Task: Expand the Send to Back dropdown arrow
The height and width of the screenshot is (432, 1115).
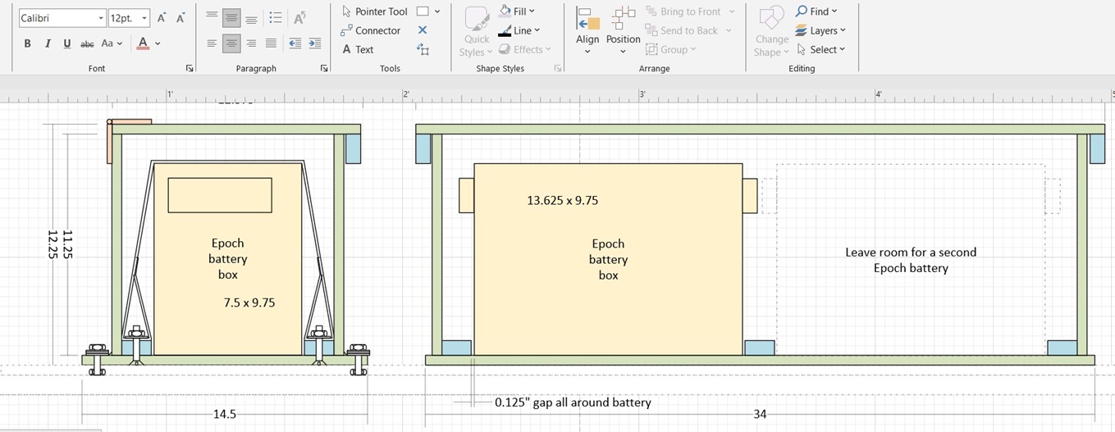Action: tap(729, 30)
